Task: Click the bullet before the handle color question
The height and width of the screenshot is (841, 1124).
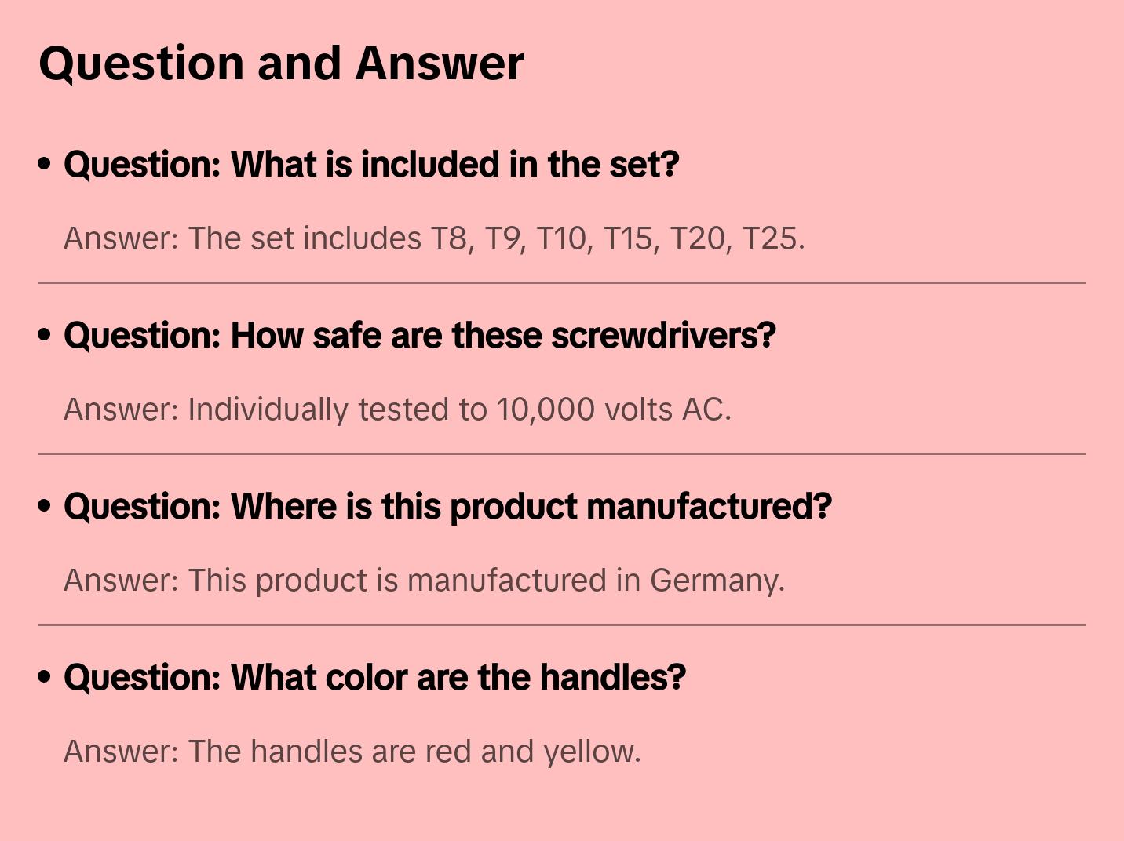Action: [45, 678]
